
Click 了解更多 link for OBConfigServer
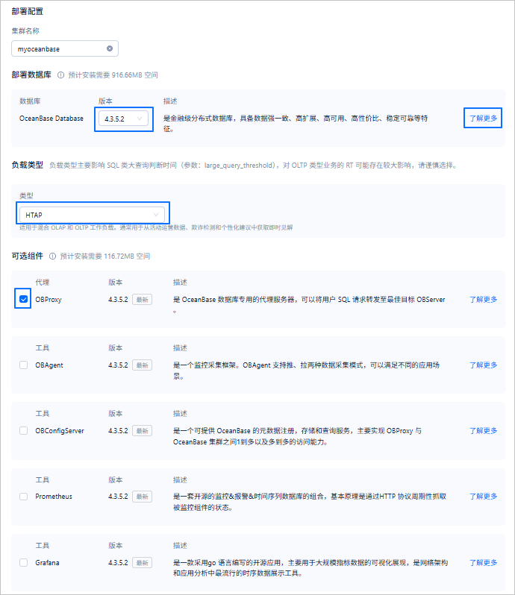point(483,430)
